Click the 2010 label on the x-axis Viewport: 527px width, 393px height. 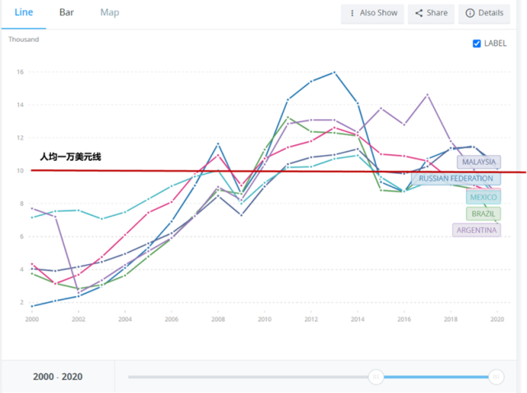click(264, 319)
